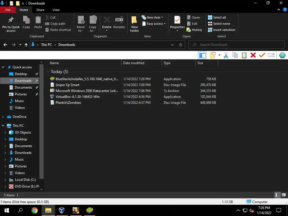Open the Move to dropdown
The image size is (288, 216).
click(81, 24)
